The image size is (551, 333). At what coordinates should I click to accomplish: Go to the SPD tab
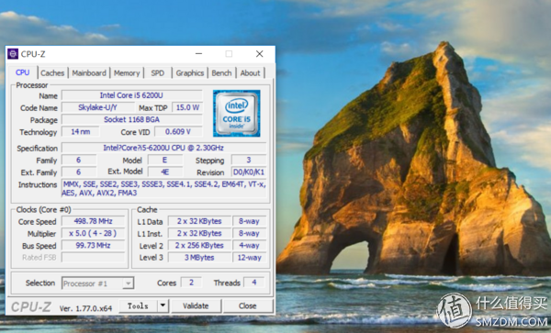coord(157,73)
